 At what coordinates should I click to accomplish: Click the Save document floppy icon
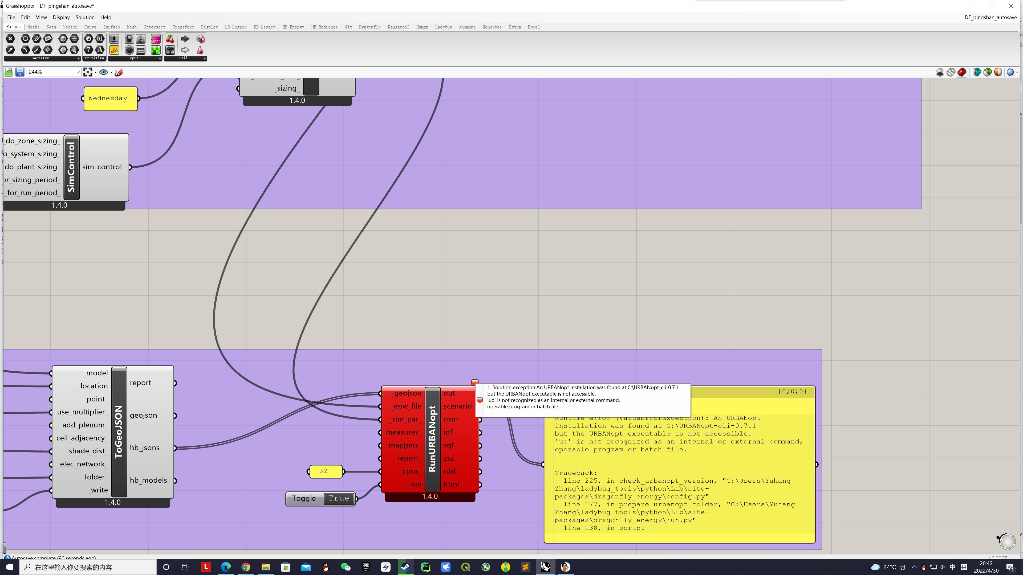click(x=20, y=72)
